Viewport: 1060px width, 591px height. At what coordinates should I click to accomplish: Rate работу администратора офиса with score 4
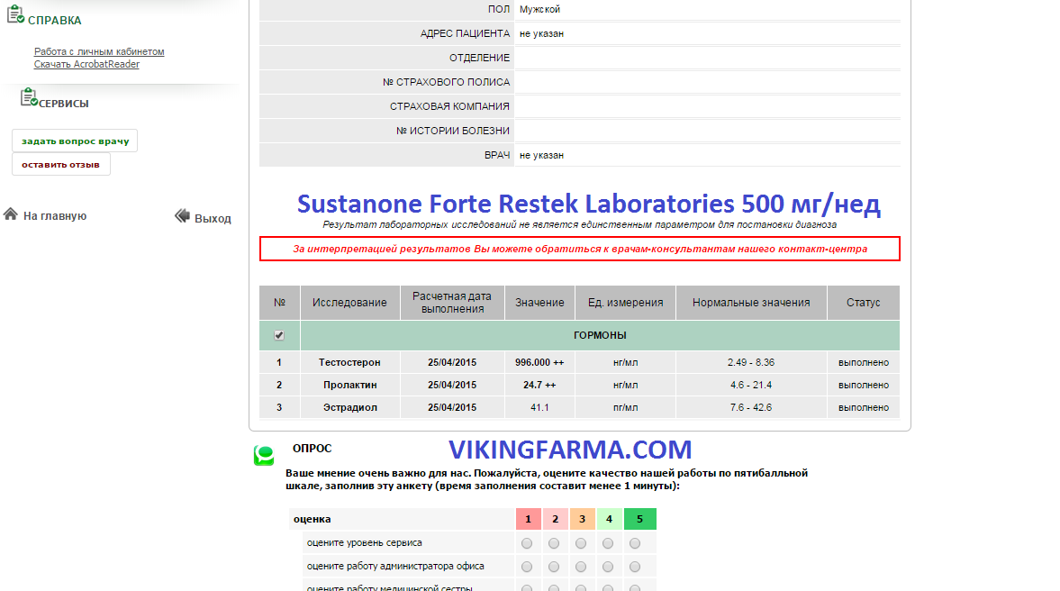608,567
